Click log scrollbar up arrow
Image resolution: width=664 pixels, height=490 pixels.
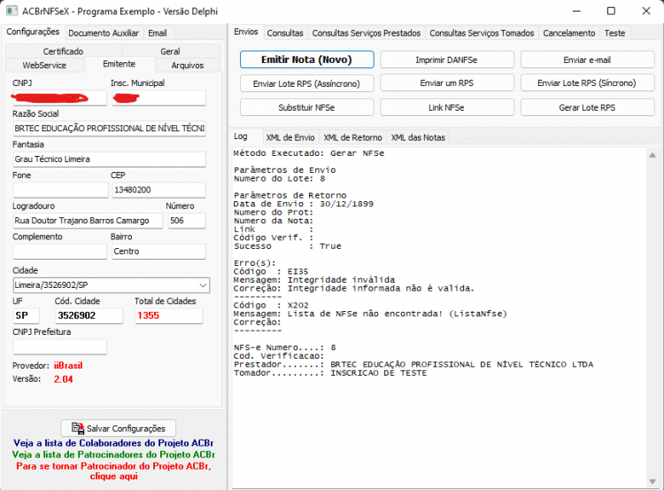pyautogui.click(x=652, y=155)
